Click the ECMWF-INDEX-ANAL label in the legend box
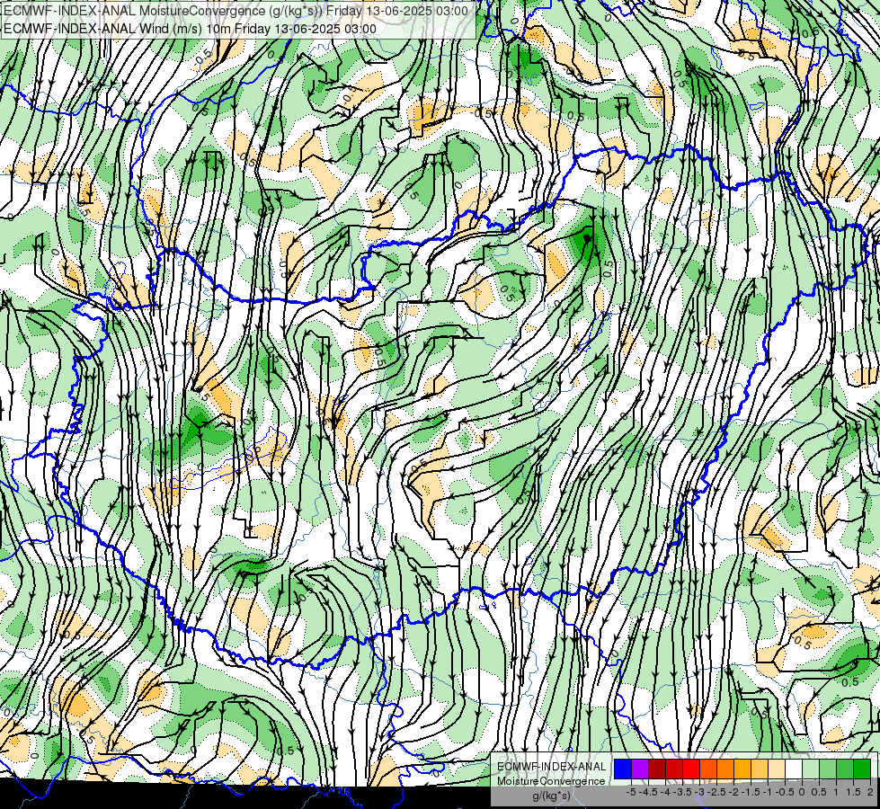880x809 pixels. (x=551, y=767)
